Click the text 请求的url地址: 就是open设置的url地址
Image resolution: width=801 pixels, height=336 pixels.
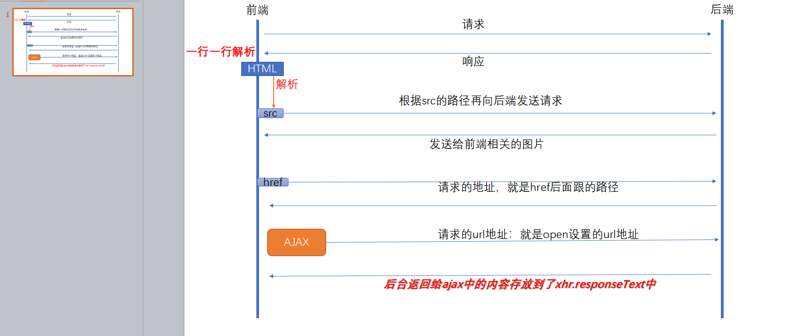tap(538, 234)
